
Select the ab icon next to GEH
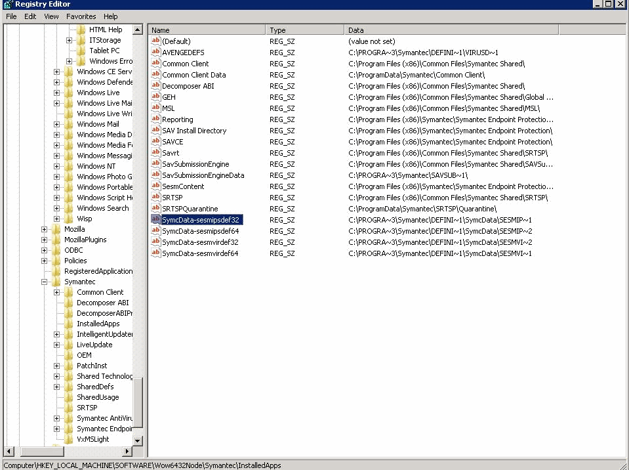pos(155,96)
